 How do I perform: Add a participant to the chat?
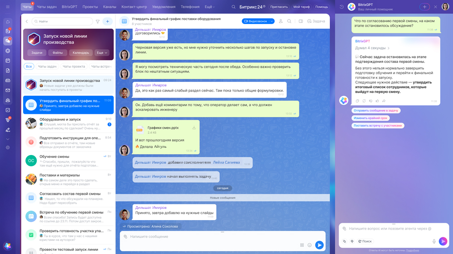(x=280, y=21)
